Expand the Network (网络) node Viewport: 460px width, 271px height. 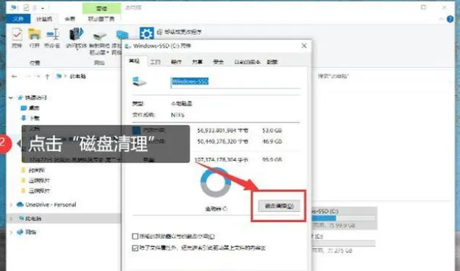pos(11,232)
